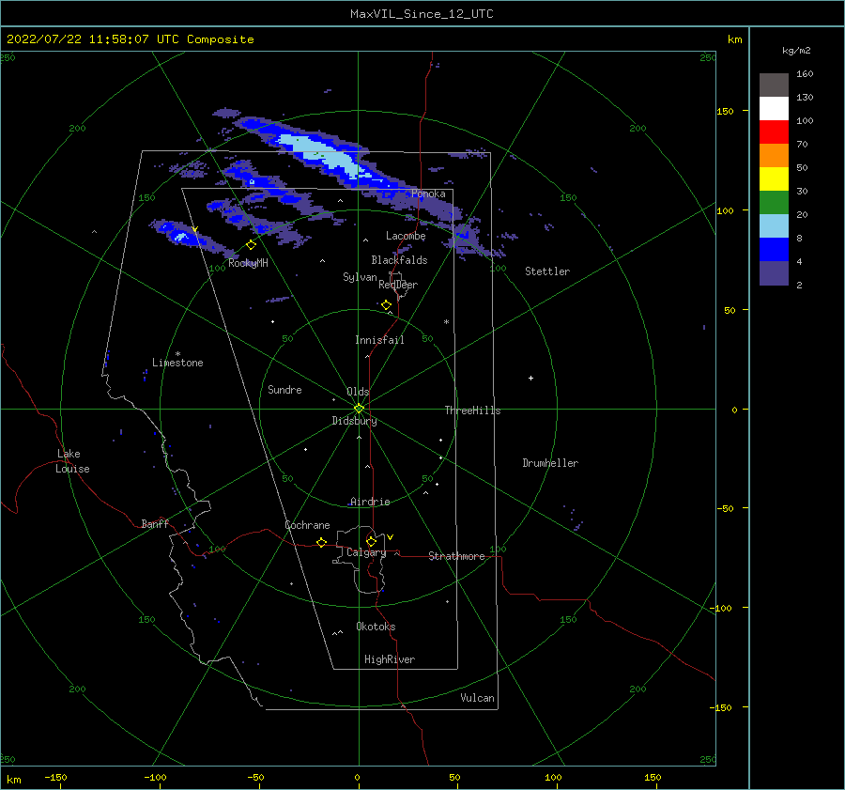Click the RockyMH town label
This screenshot has width=845, height=790.
(248, 263)
